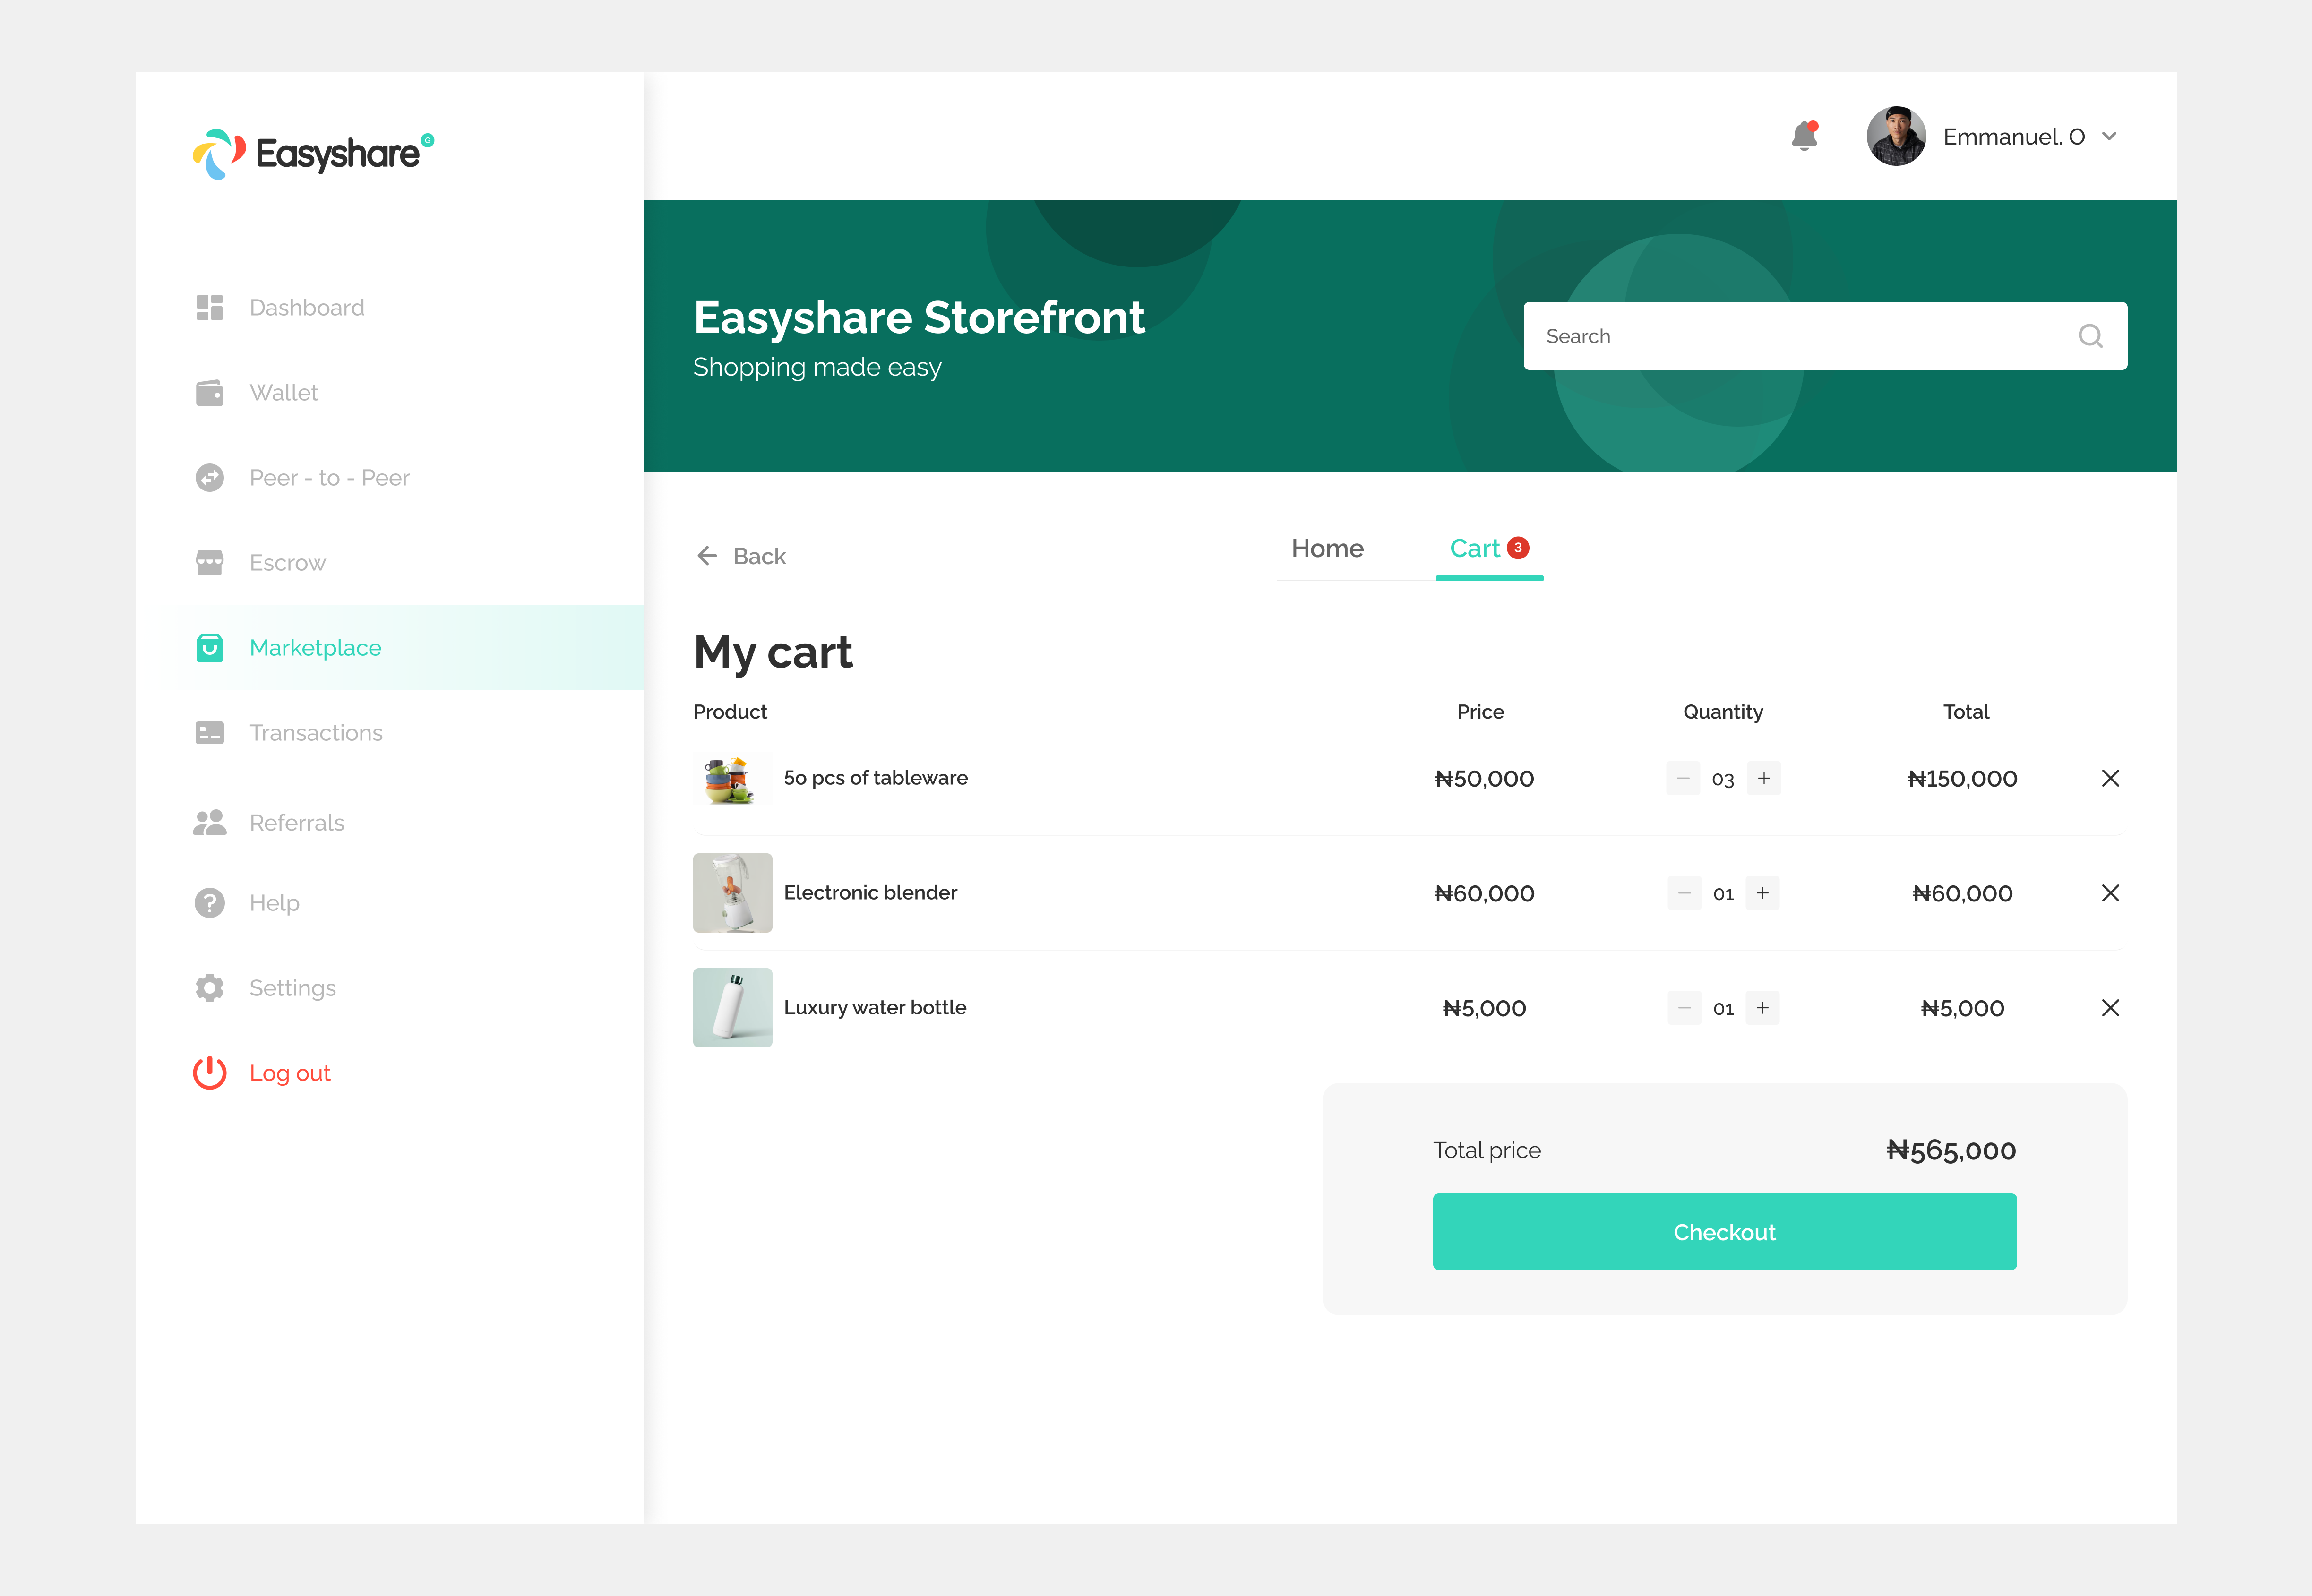The image size is (2312, 1596).
Task: Increase Luxury water bottle quantity
Action: pos(1763,1008)
